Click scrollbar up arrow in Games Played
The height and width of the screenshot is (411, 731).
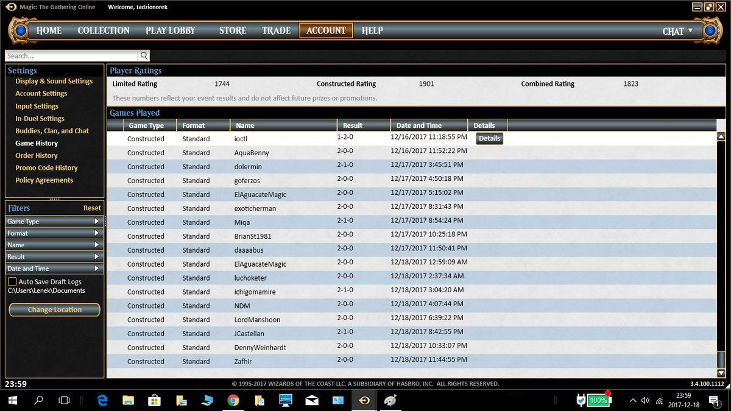coord(721,137)
